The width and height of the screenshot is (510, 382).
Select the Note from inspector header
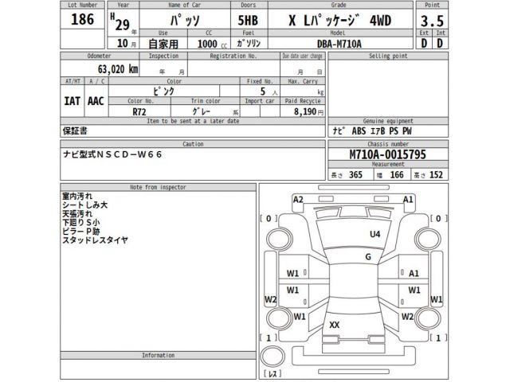(158, 187)
